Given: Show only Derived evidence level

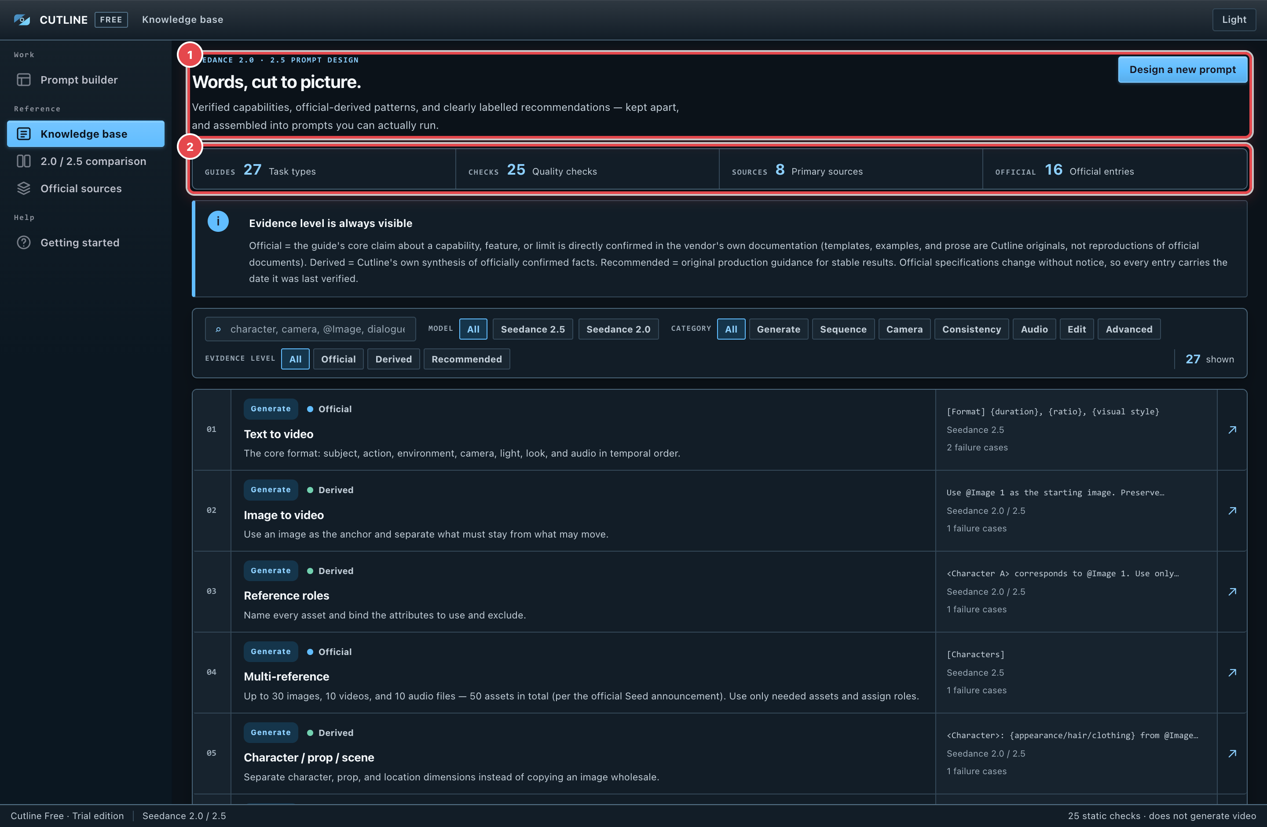Looking at the screenshot, I should 393,359.
